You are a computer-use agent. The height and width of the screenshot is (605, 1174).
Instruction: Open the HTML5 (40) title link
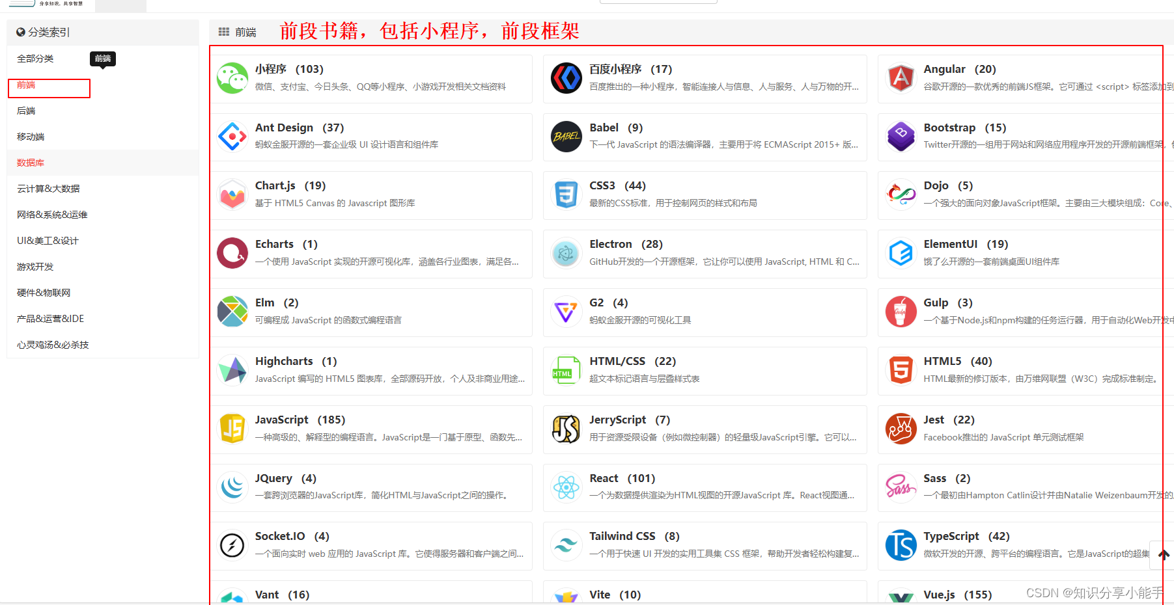click(x=958, y=361)
